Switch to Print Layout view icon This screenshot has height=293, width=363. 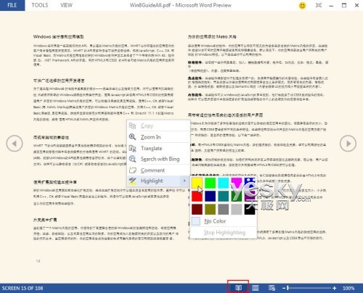tap(256, 288)
